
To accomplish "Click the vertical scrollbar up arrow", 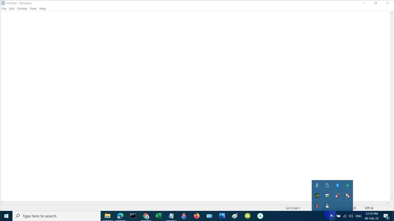I will [x=392, y=14].
